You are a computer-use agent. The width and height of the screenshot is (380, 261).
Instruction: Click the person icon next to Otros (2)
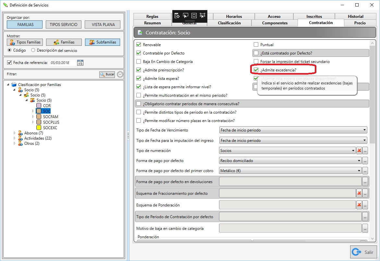tap(20, 143)
